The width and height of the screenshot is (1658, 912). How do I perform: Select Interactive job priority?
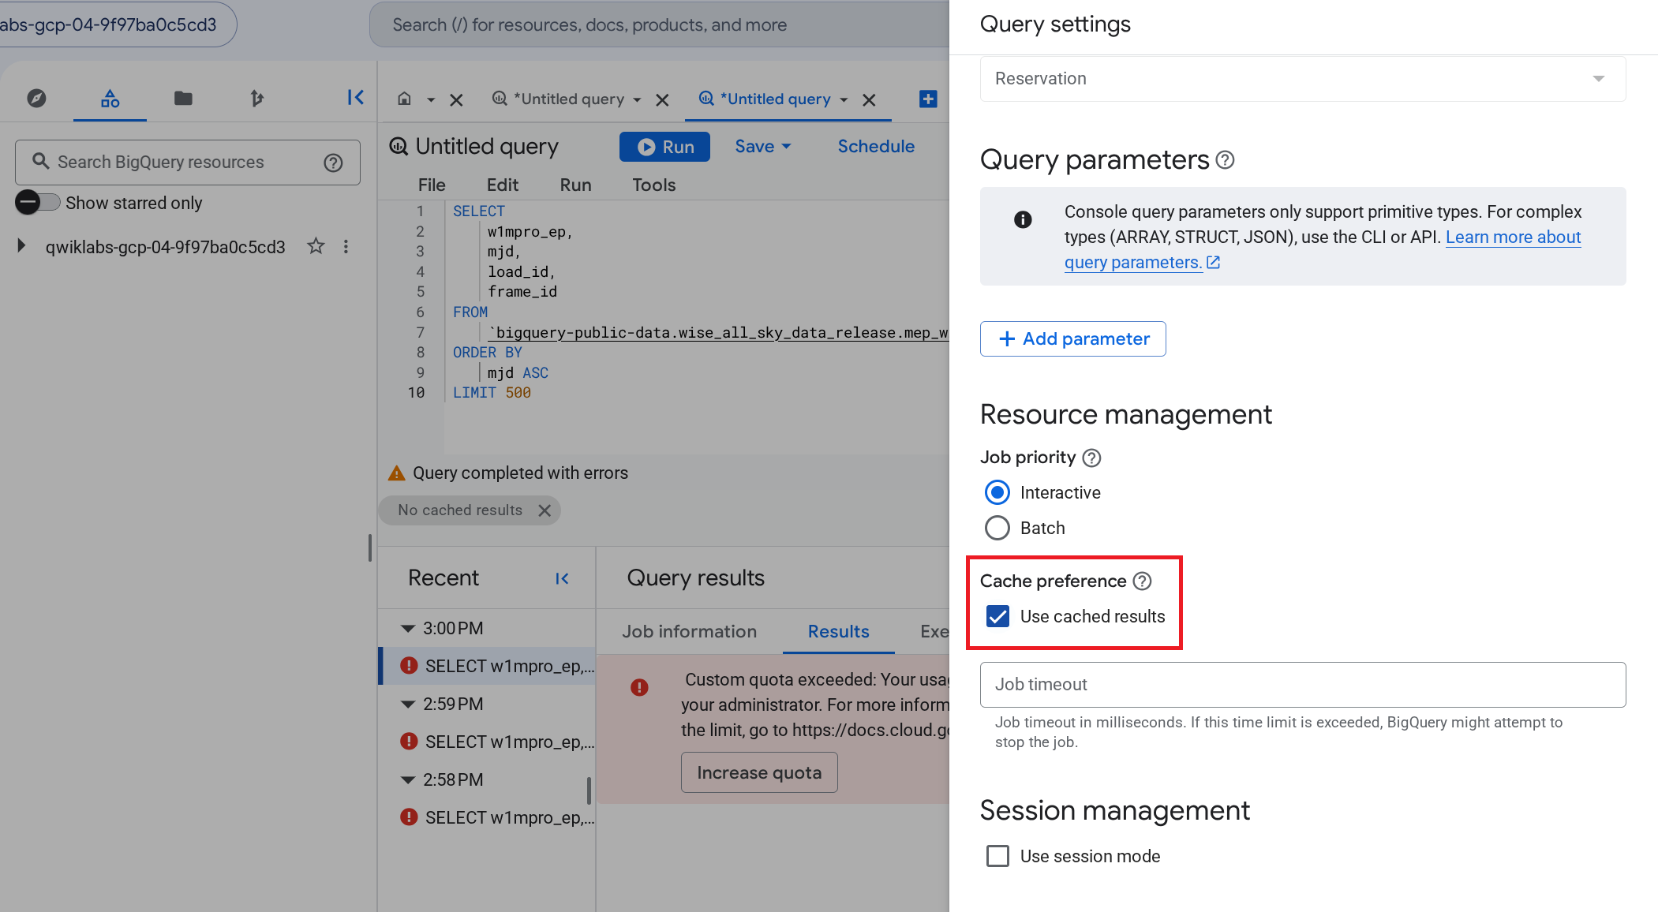[x=997, y=492]
